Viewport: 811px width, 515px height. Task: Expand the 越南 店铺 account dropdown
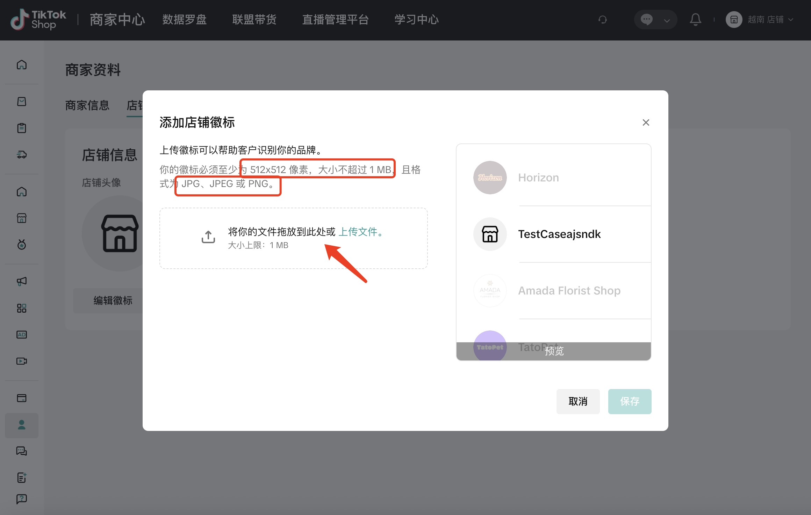click(x=766, y=20)
